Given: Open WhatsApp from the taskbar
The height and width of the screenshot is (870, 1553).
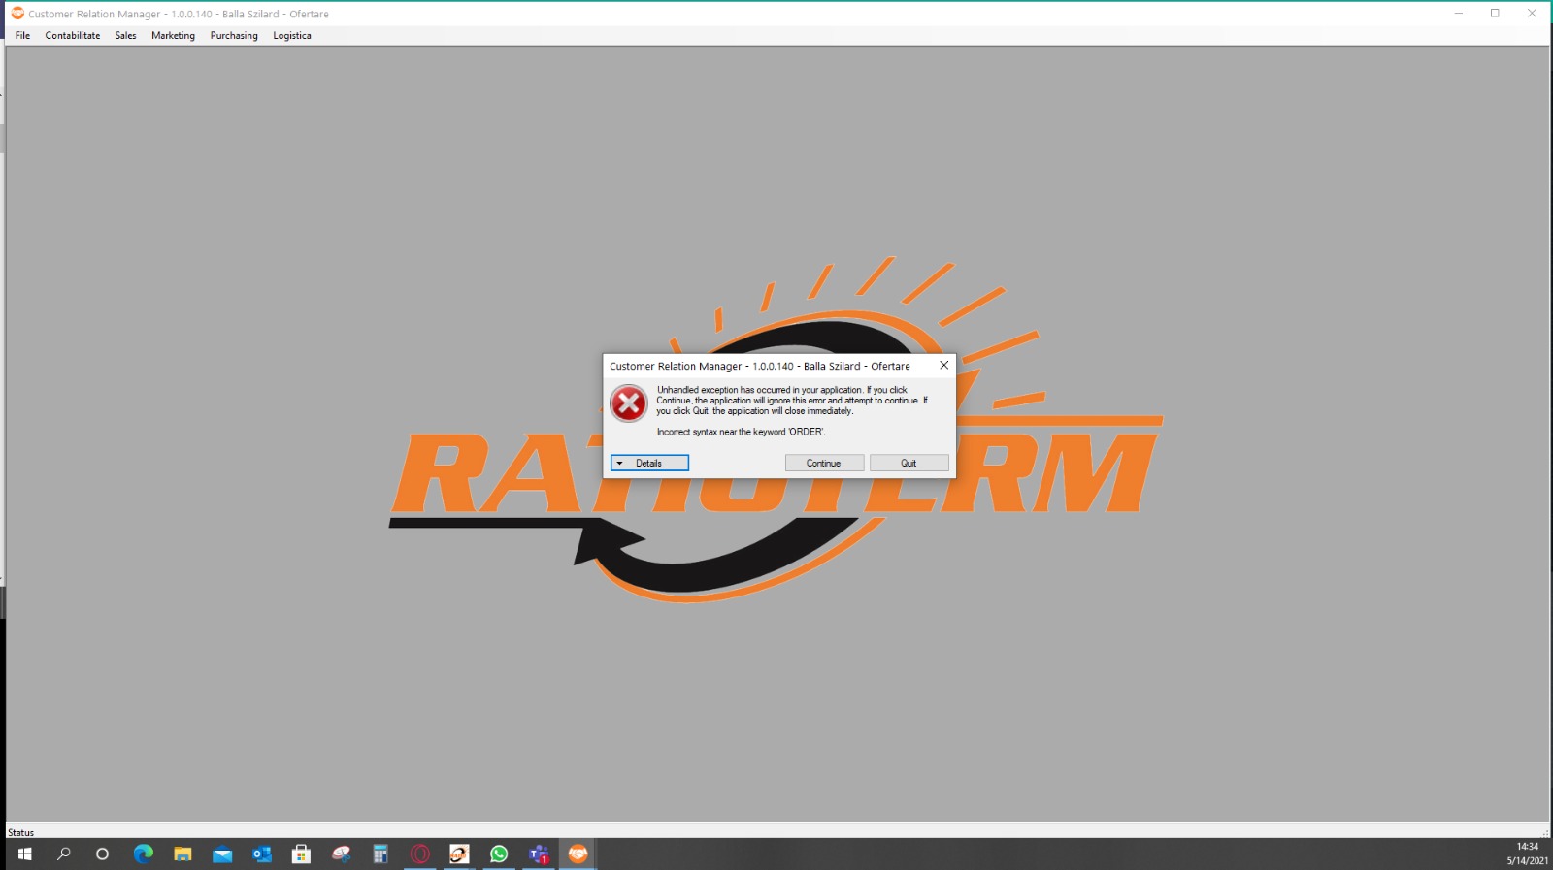Looking at the screenshot, I should tap(499, 854).
